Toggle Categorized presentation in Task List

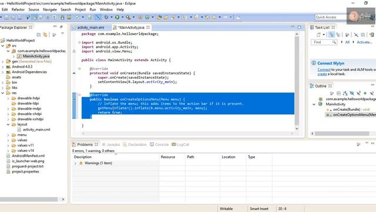point(331,35)
